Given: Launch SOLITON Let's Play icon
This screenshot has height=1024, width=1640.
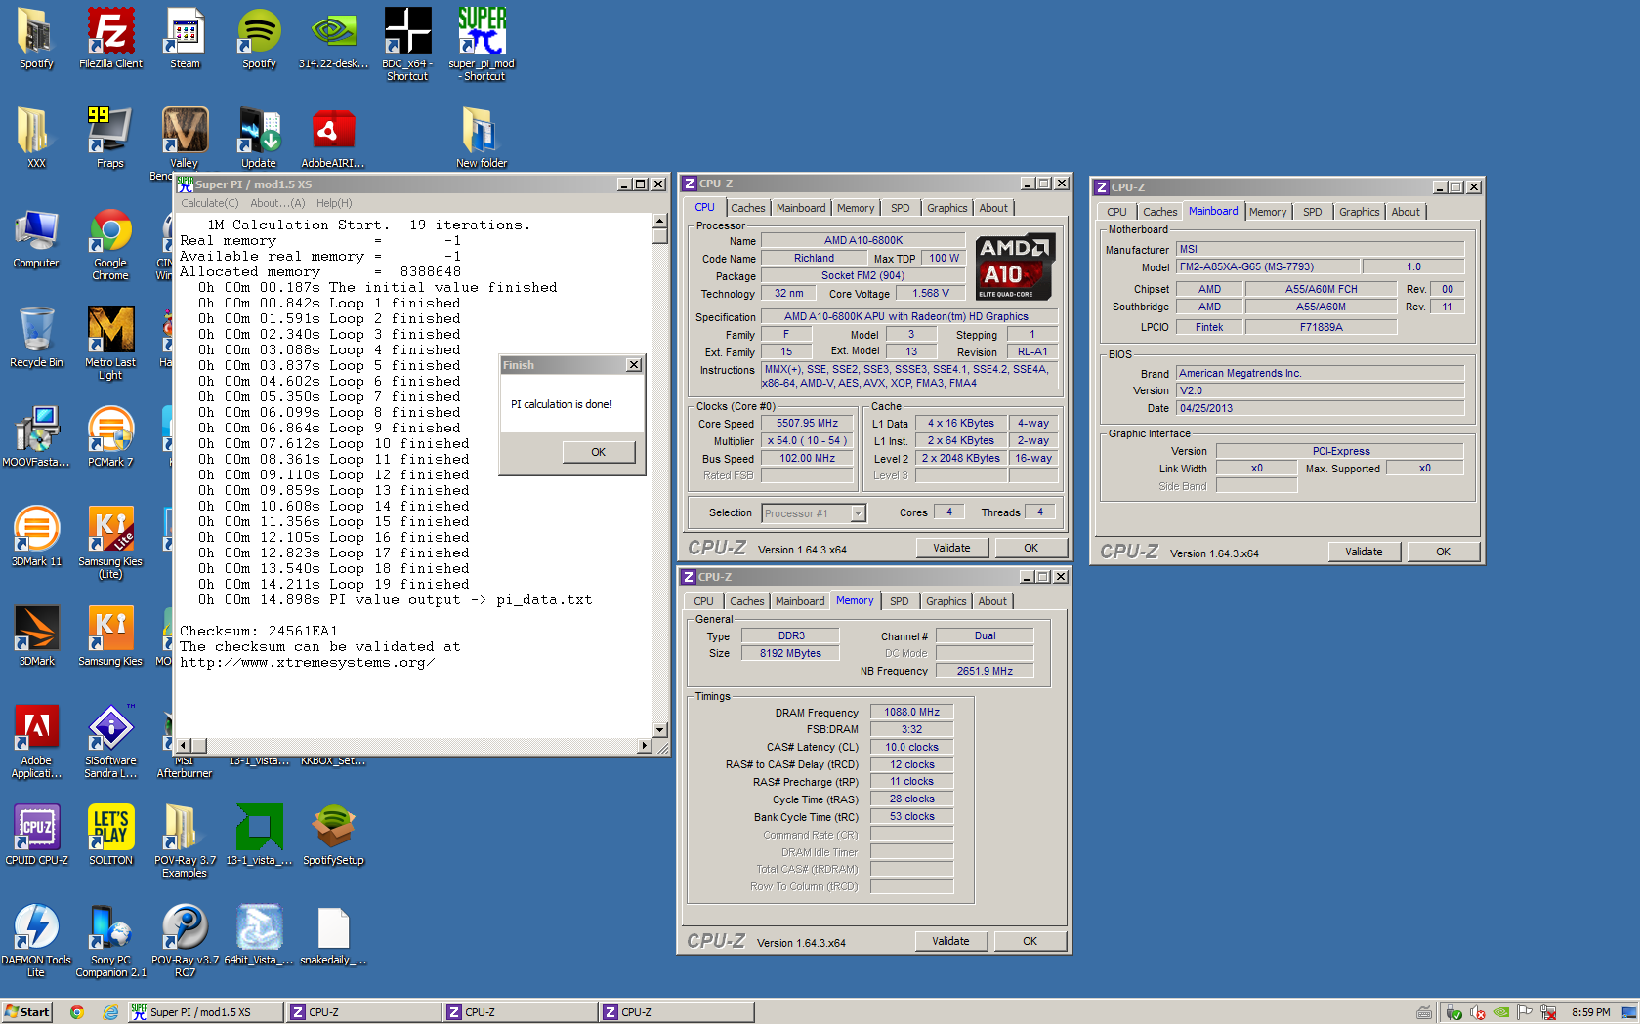Looking at the screenshot, I should [x=110, y=837].
